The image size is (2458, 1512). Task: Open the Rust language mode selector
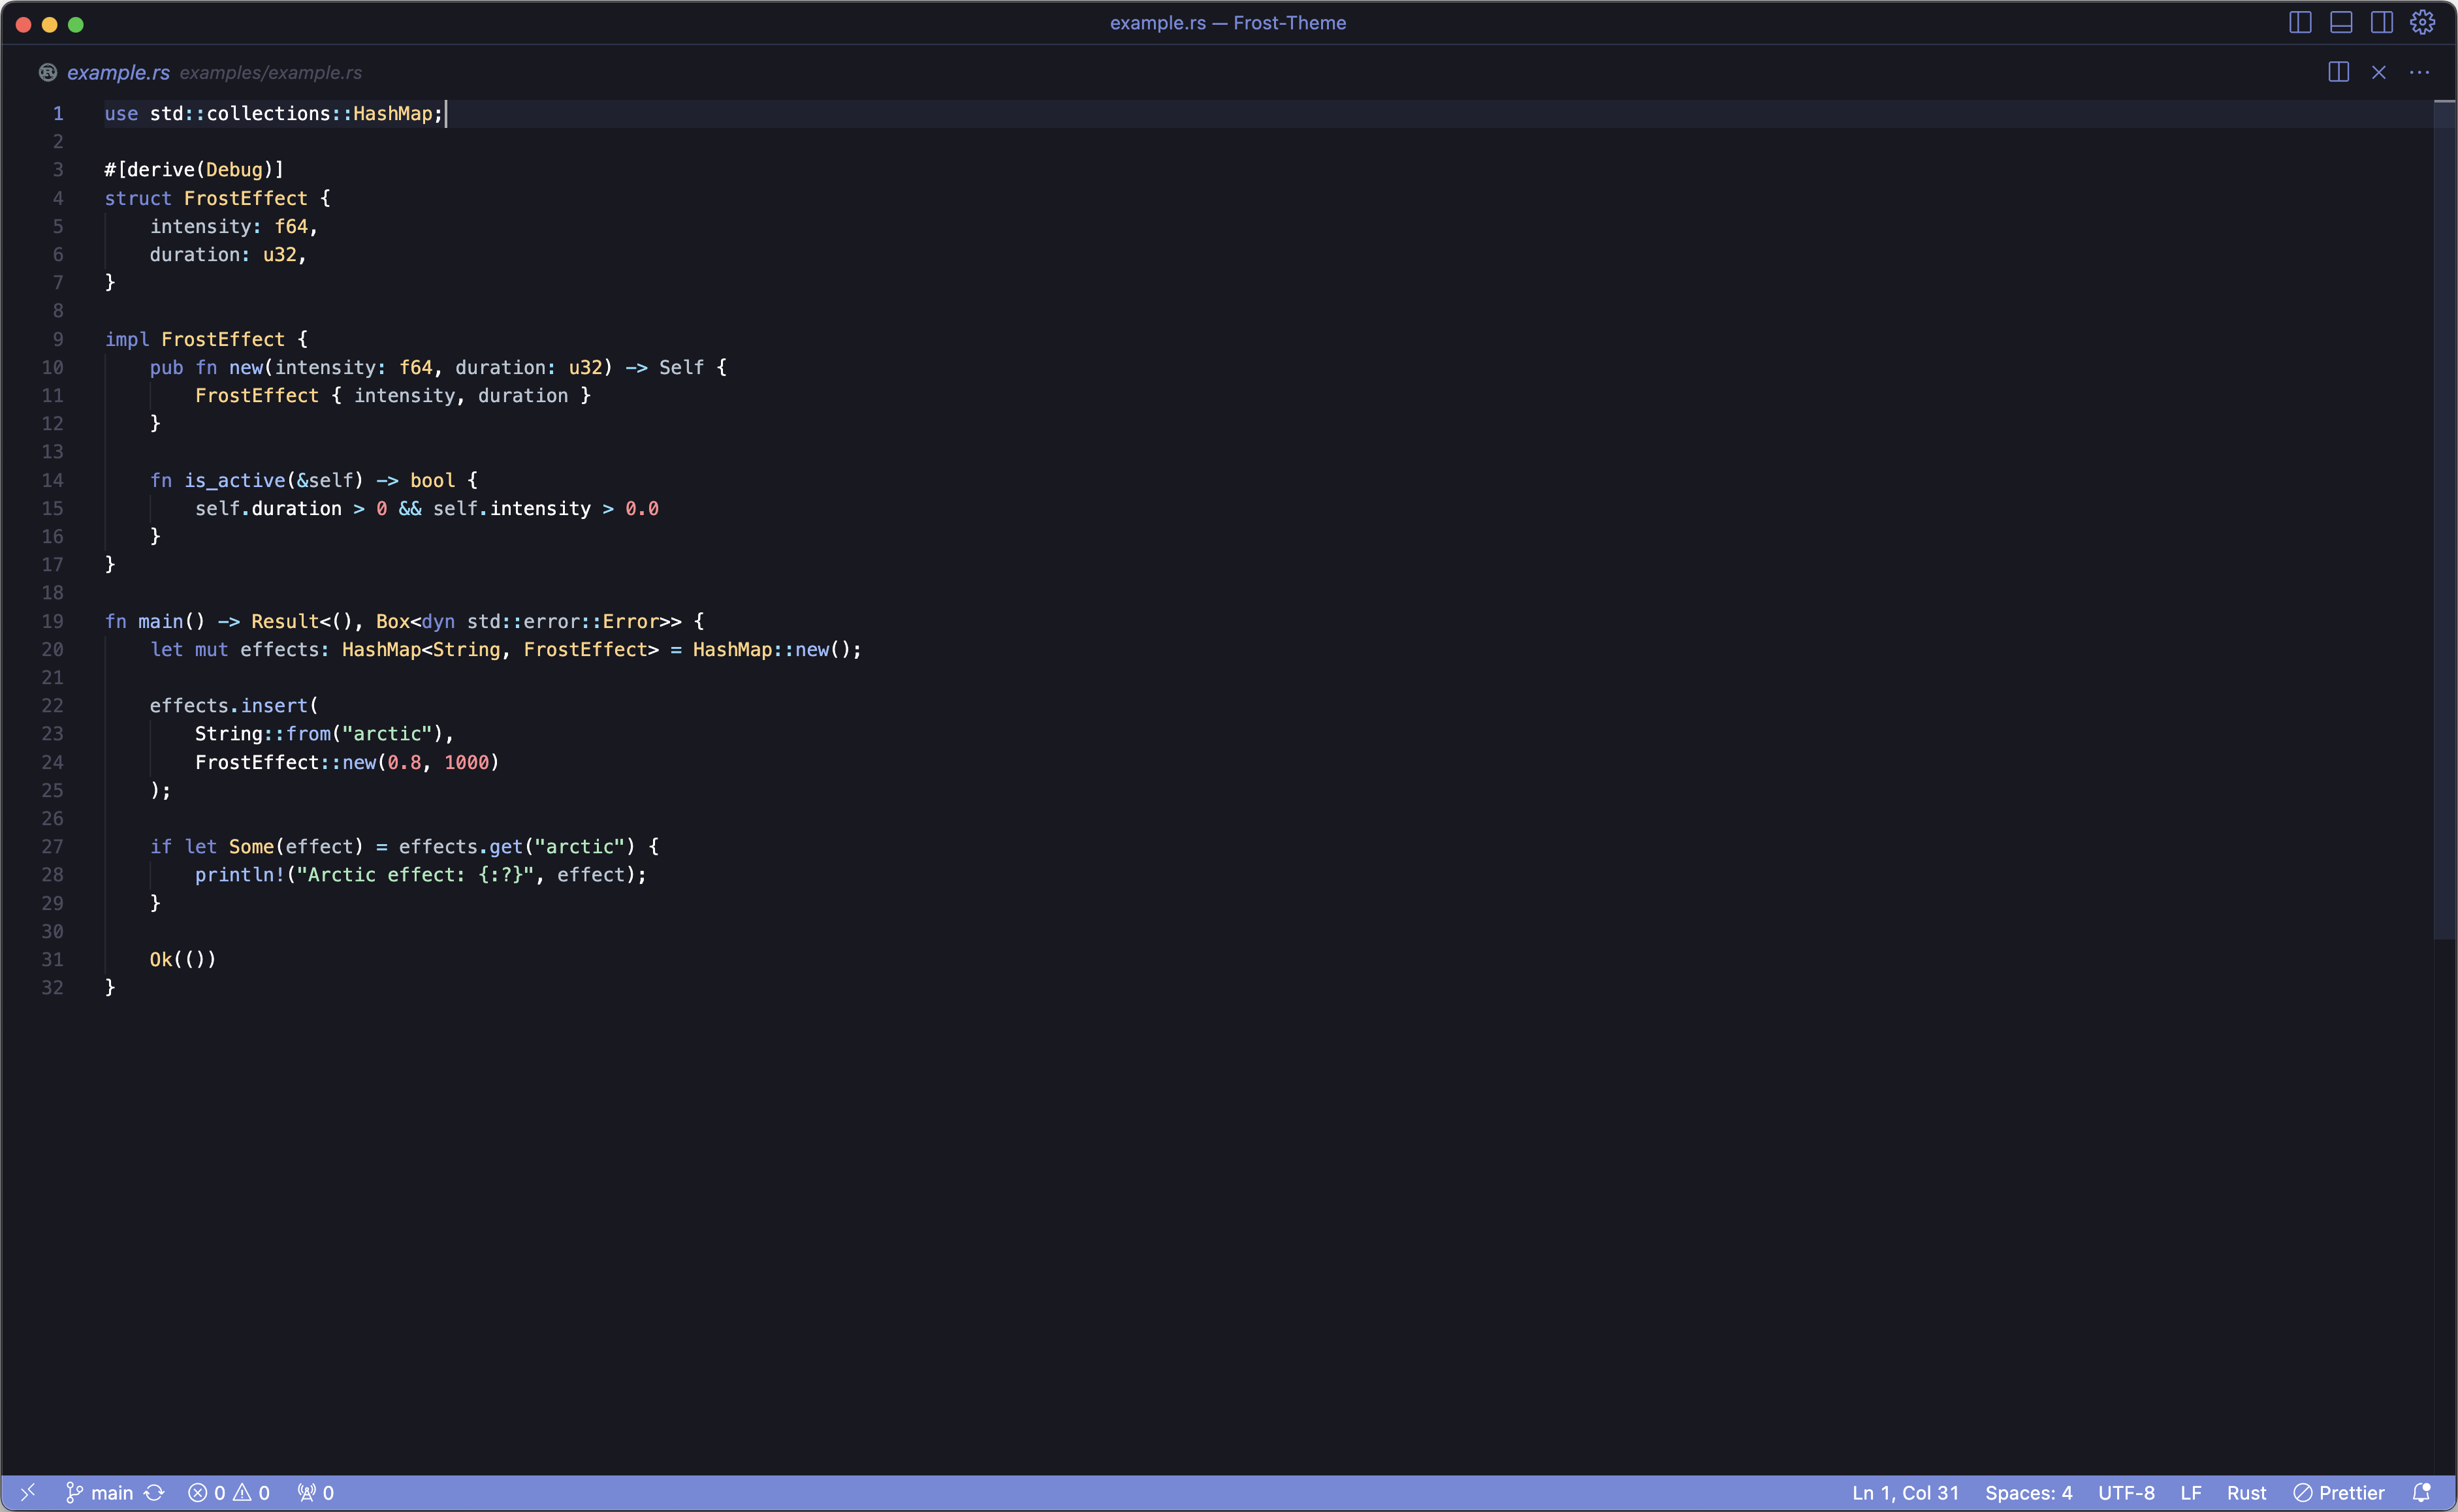click(x=2246, y=1492)
